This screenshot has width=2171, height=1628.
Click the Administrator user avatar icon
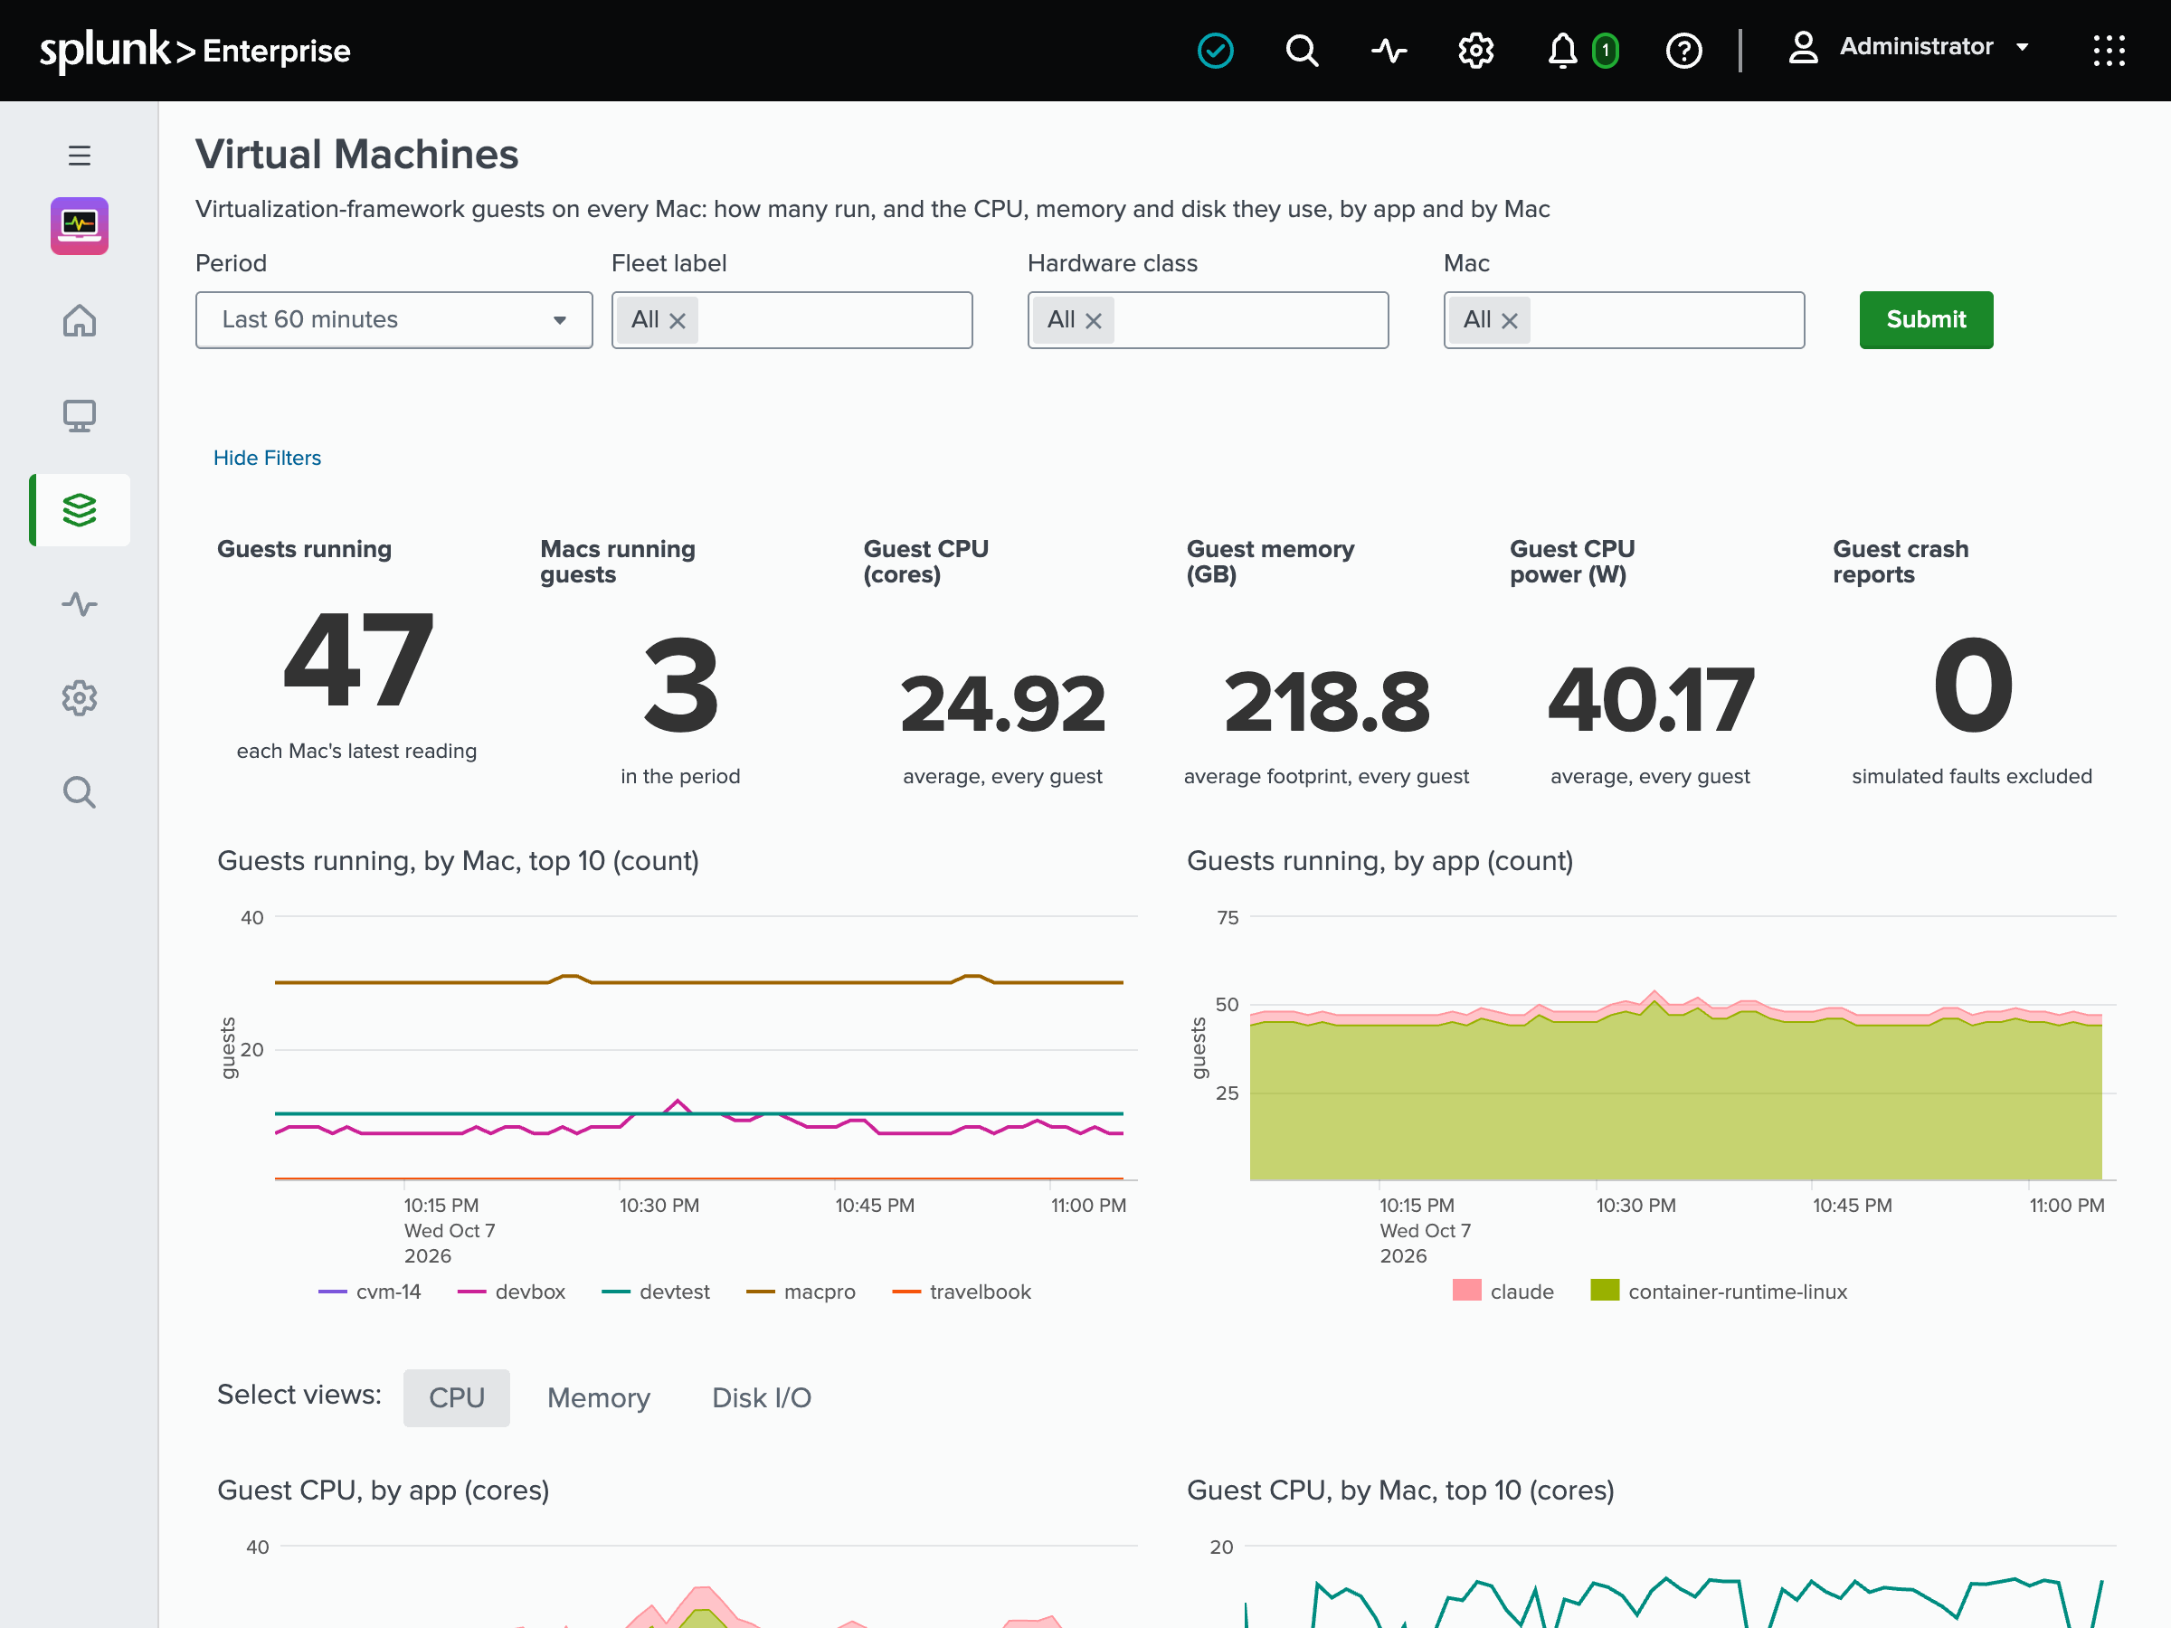[x=1803, y=47]
